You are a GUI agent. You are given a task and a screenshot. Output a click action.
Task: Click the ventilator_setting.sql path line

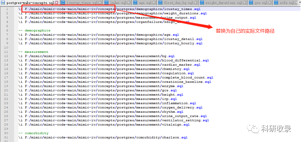pos(114,121)
